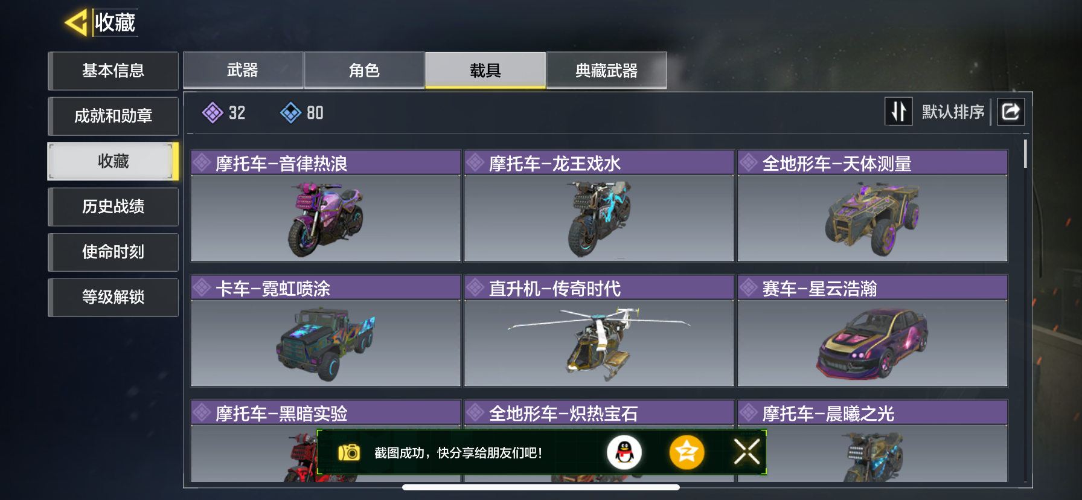1082x500 pixels.
Task: Click the share export icon
Action: (x=1011, y=112)
